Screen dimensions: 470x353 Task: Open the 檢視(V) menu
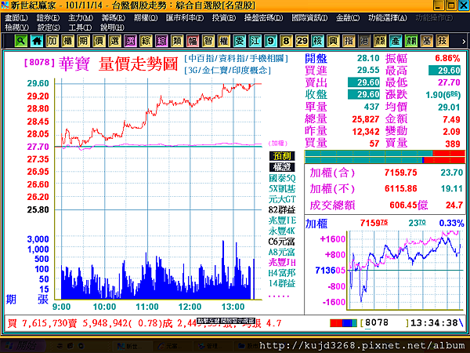click(16, 27)
